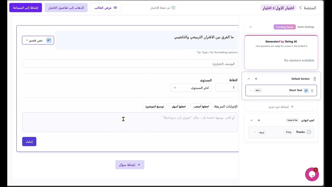Click the short-text icon in نص قصير selector
This screenshot has width=332, height=187.
(x=49, y=40)
